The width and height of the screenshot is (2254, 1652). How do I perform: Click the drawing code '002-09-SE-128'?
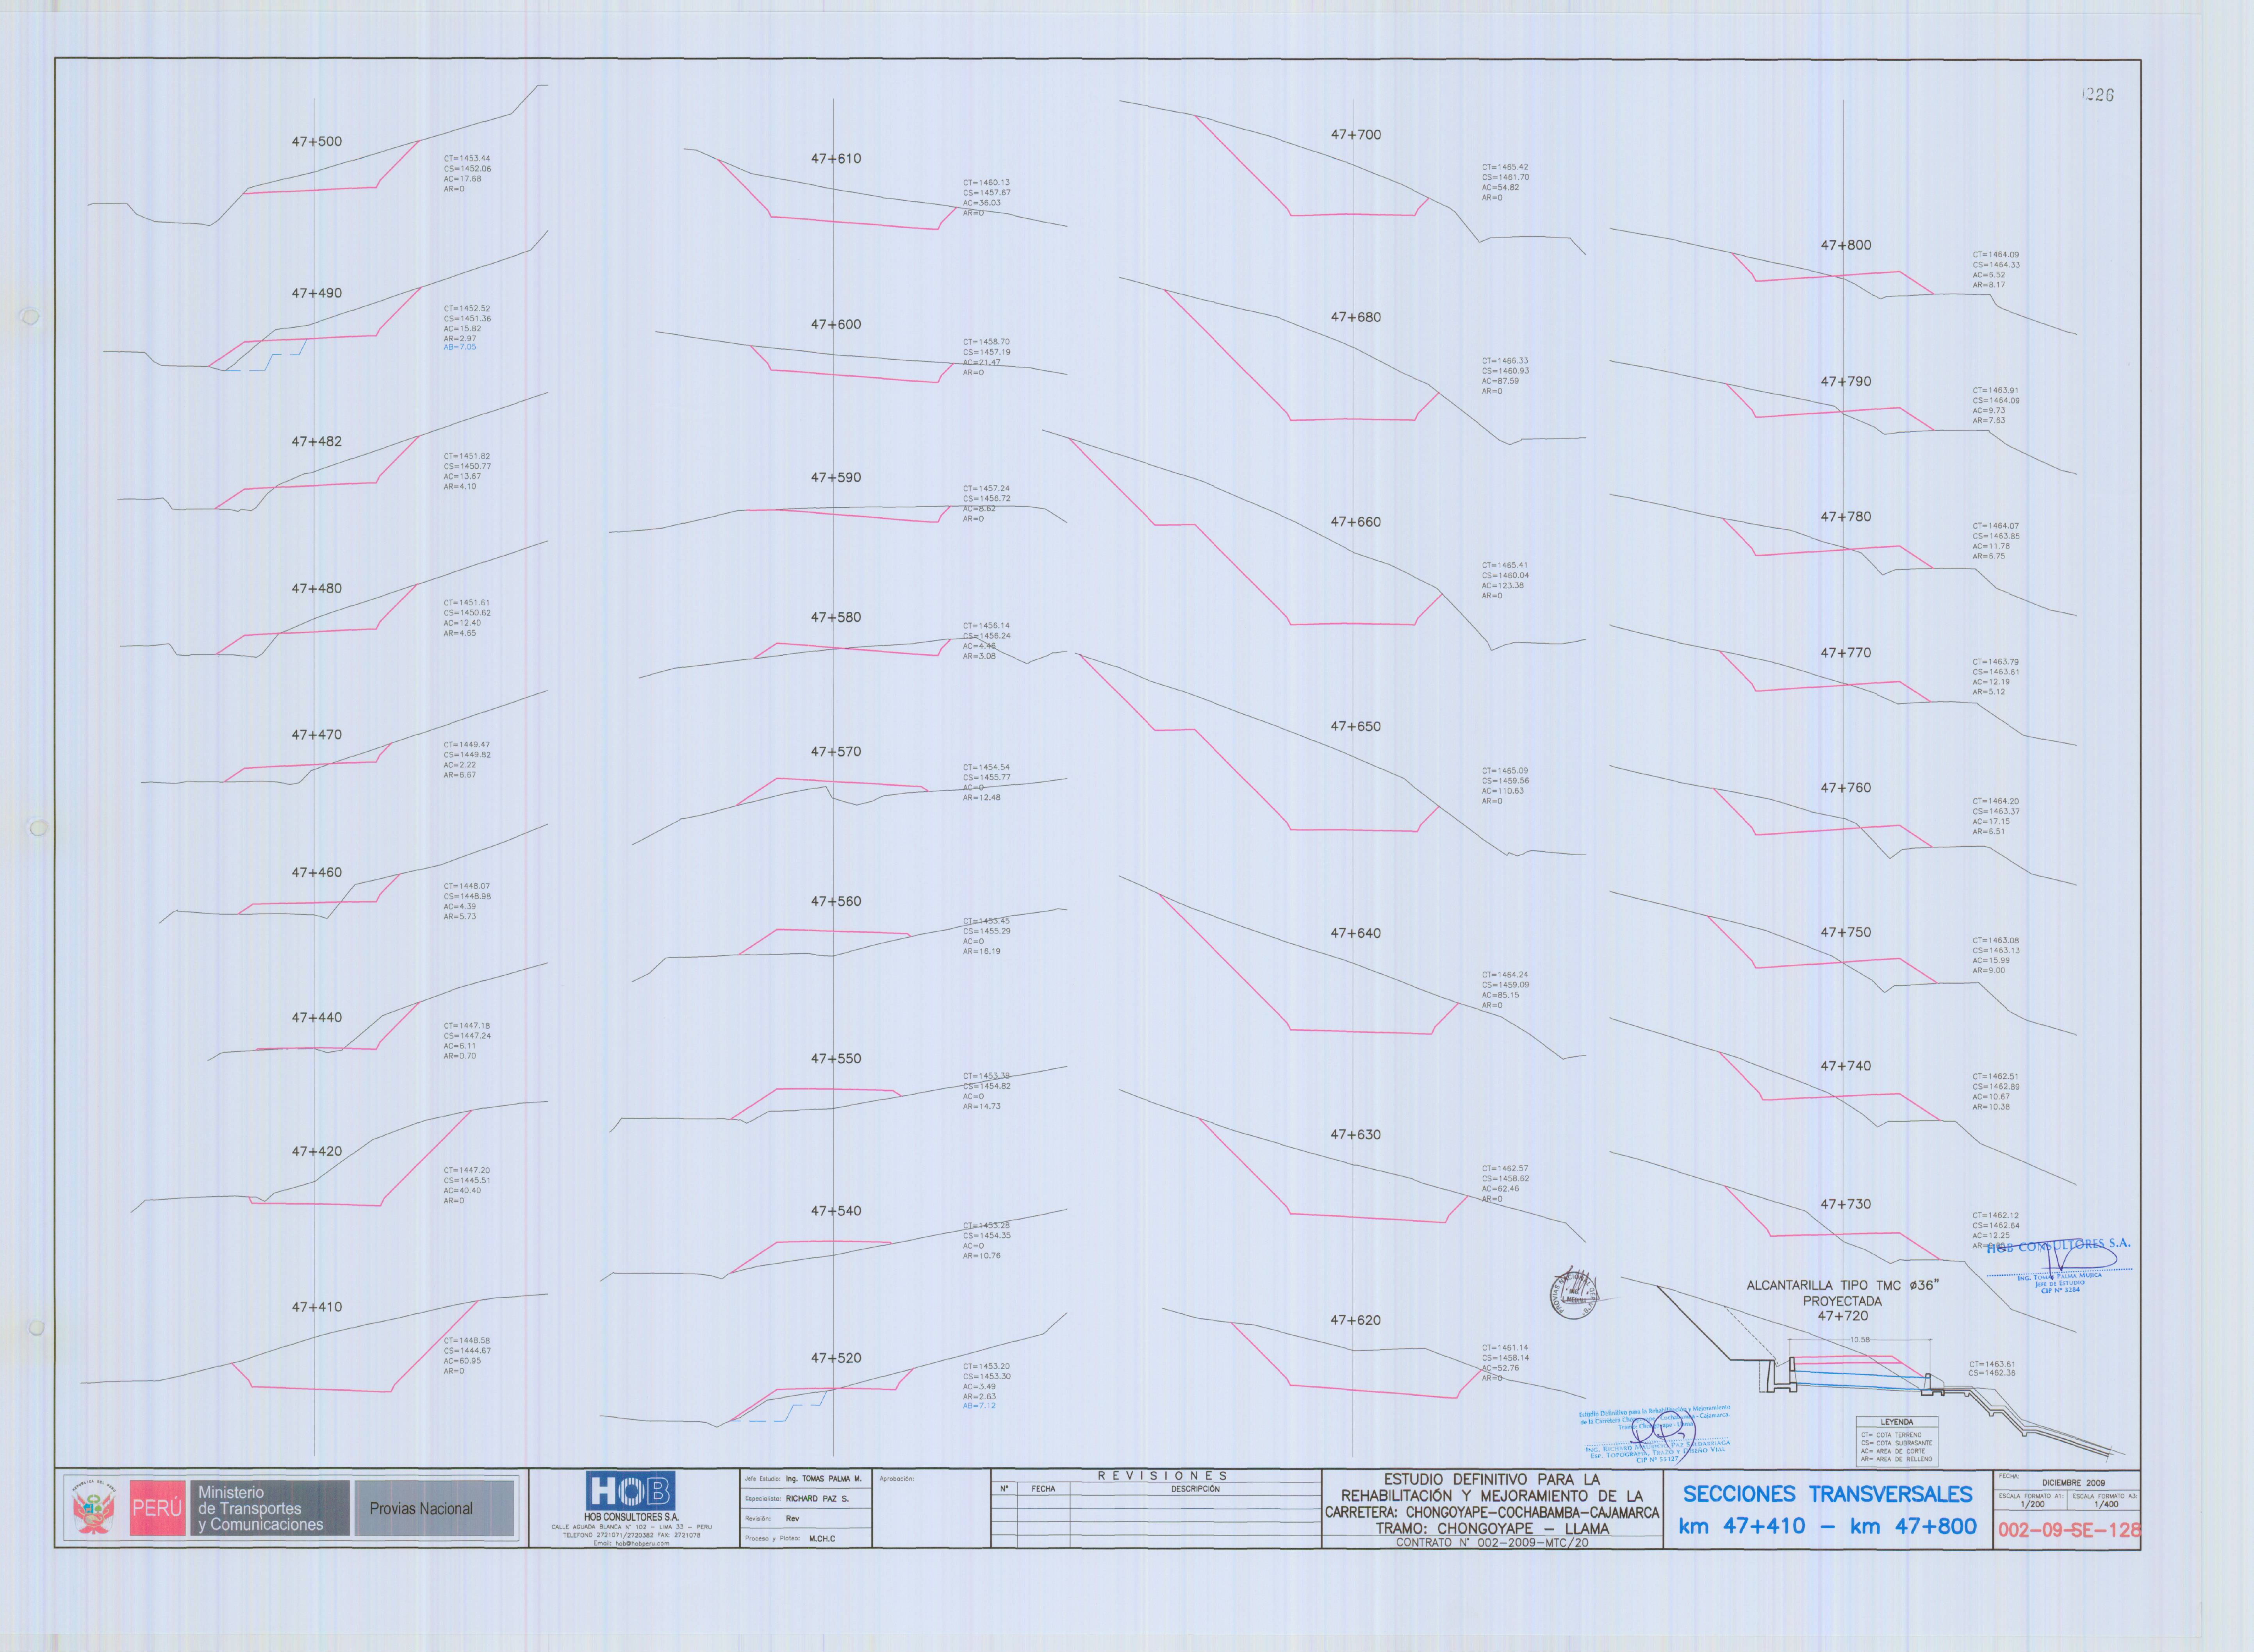pos(2069,1530)
